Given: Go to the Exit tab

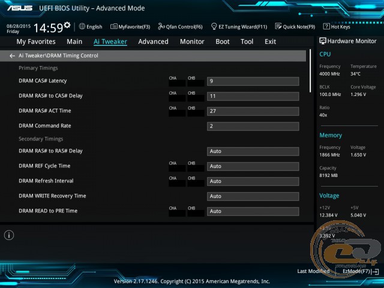Looking at the screenshot, I should point(271,41).
